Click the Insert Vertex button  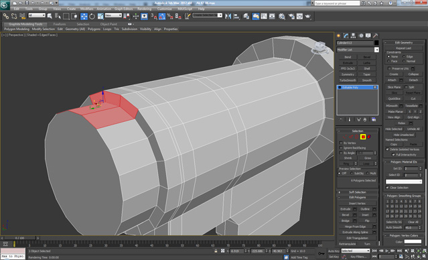coord(357,203)
